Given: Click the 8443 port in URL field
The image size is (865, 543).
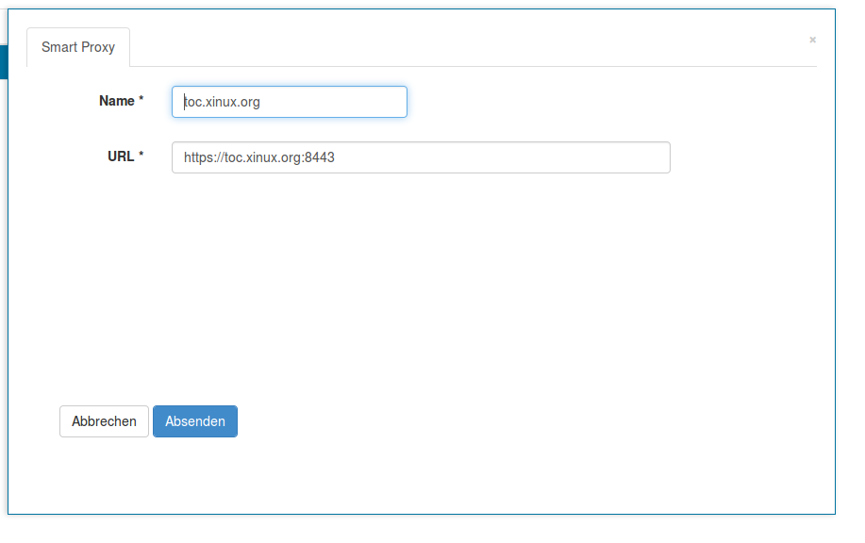Looking at the screenshot, I should coord(320,157).
